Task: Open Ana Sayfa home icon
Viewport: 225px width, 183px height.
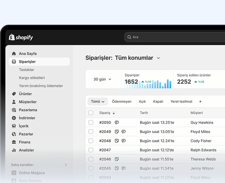Action: (x=14, y=53)
